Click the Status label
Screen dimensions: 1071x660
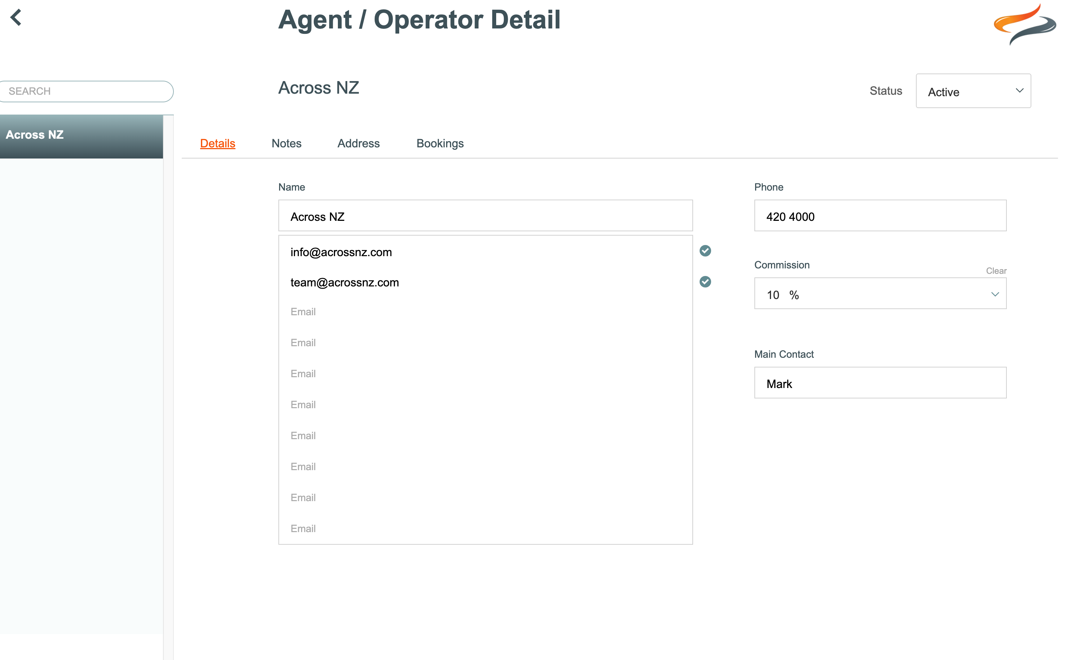point(885,91)
